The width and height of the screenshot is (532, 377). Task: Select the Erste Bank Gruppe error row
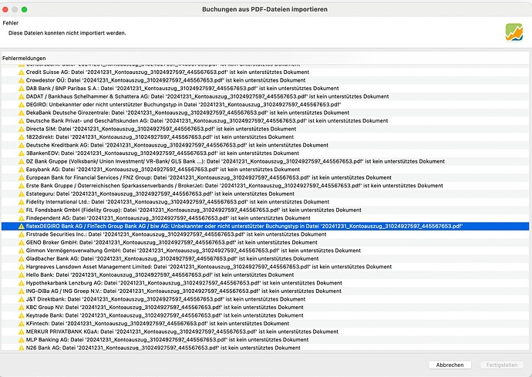click(x=265, y=186)
